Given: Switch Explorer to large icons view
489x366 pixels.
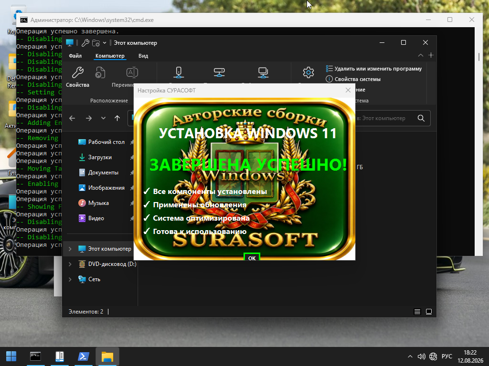Looking at the screenshot, I should click(x=429, y=312).
